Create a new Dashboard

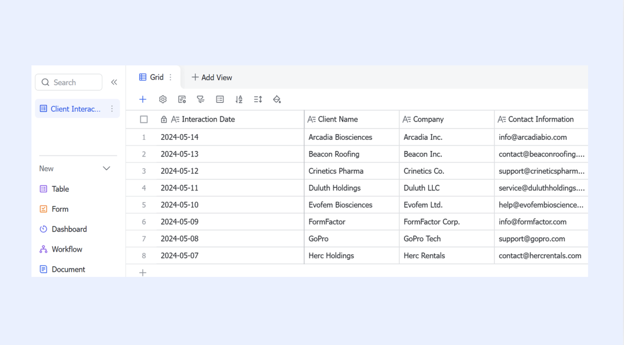pos(64,229)
